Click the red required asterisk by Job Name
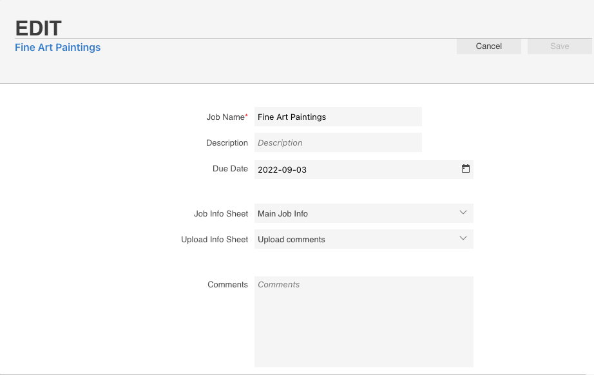This screenshot has width=594, height=375. pyautogui.click(x=247, y=115)
